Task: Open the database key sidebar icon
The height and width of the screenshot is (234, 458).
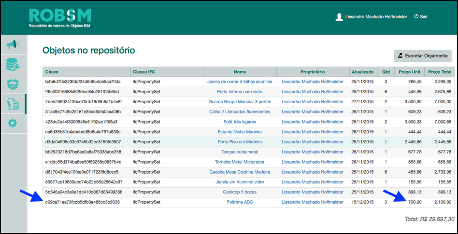Action: click(13, 64)
